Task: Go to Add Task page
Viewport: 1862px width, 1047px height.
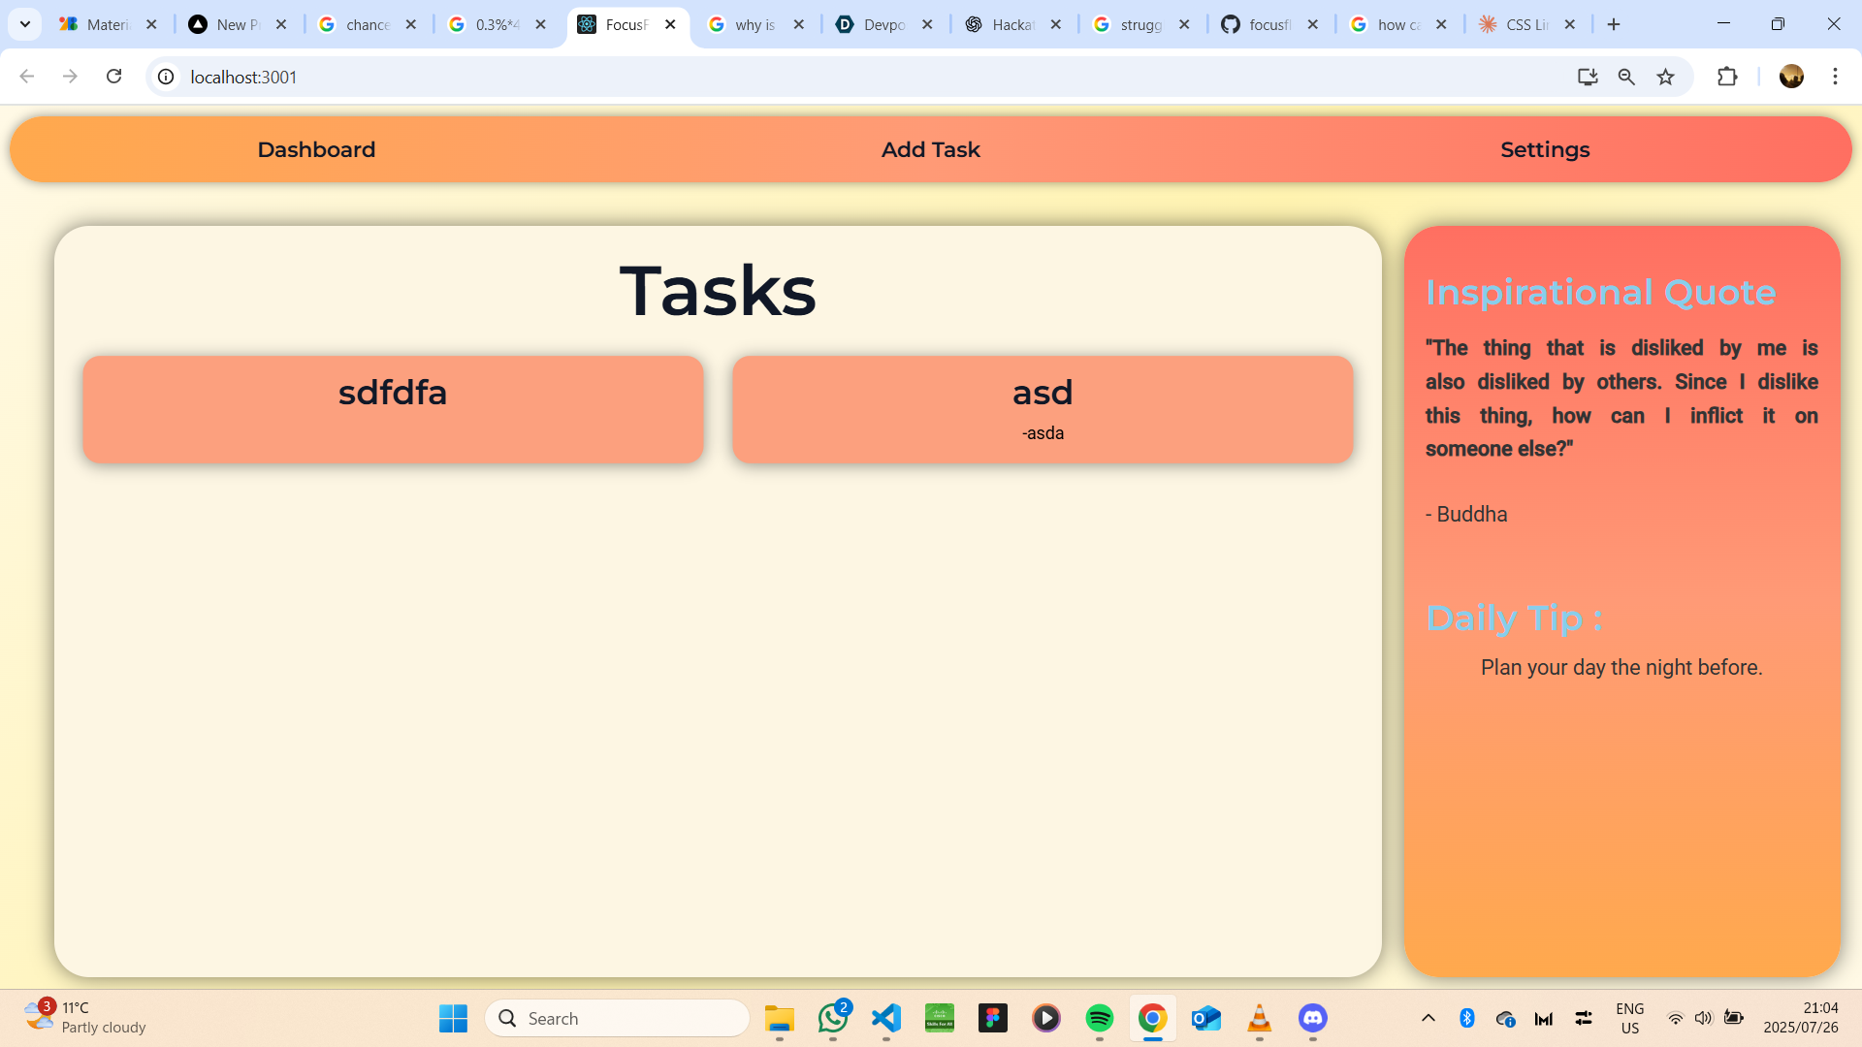Action: tap(930, 149)
